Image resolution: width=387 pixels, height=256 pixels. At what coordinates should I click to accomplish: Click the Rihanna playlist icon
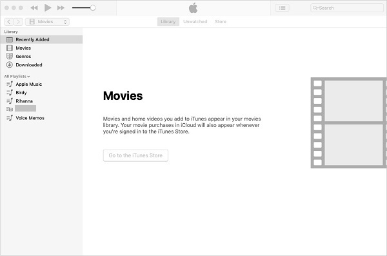10,101
